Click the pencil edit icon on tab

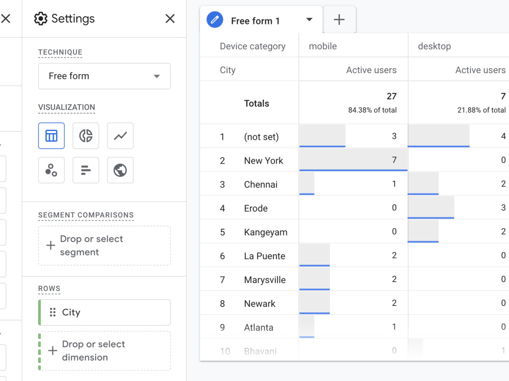[x=215, y=20]
